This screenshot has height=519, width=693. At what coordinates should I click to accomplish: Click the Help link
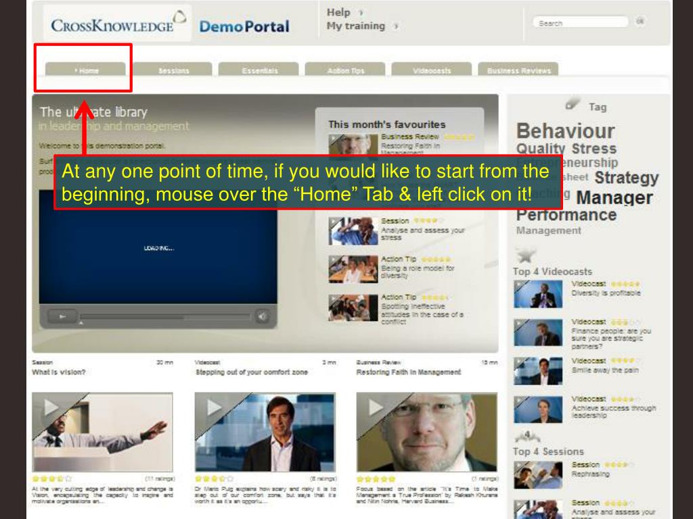pos(338,12)
